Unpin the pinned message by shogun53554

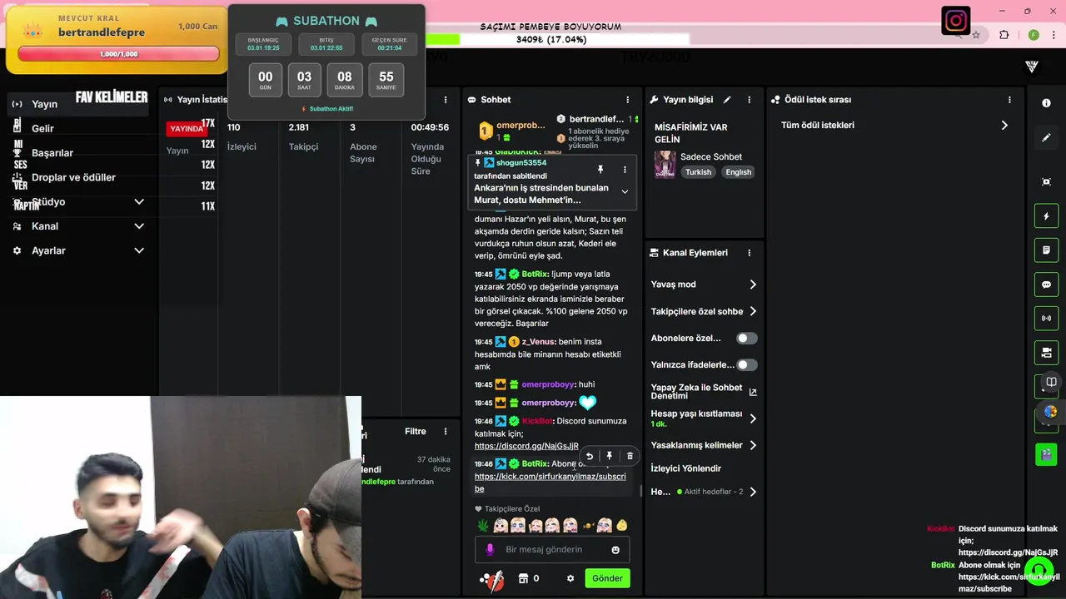(600, 170)
